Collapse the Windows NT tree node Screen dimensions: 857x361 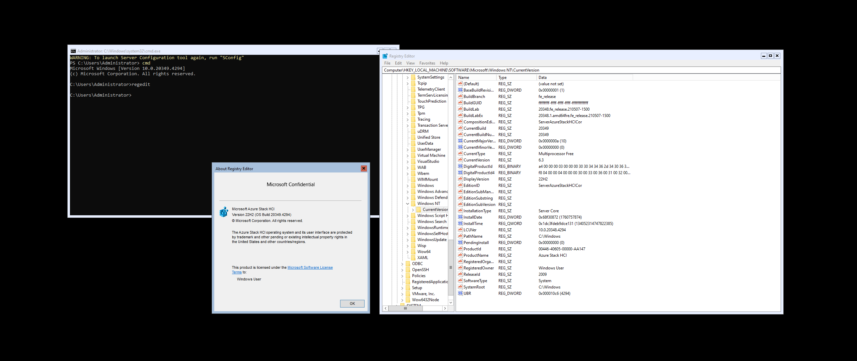tap(407, 204)
